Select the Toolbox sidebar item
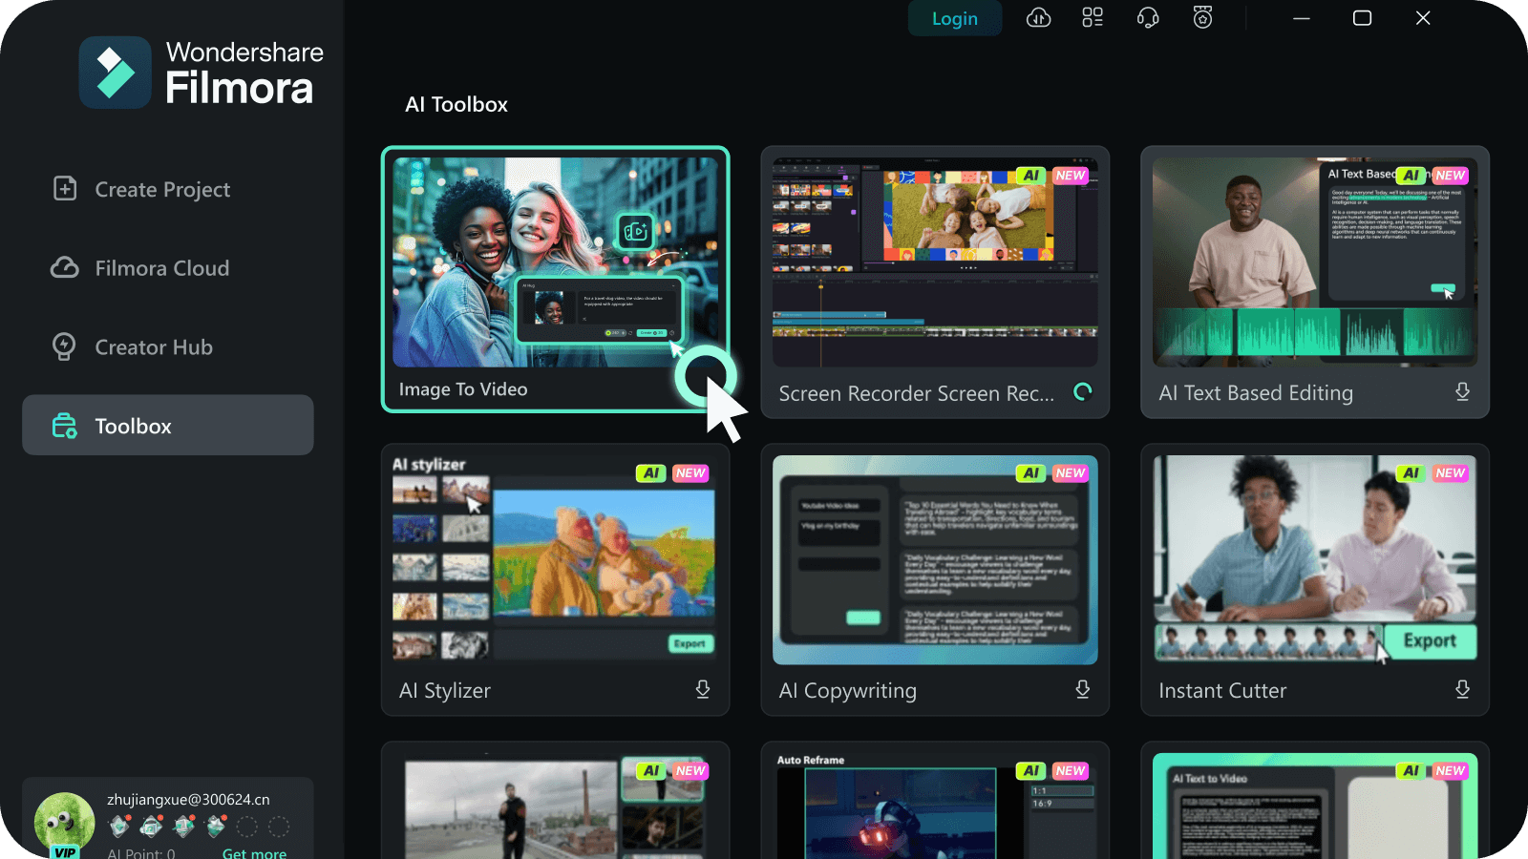This screenshot has height=859, width=1528. pyautogui.click(x=168, y=426)
